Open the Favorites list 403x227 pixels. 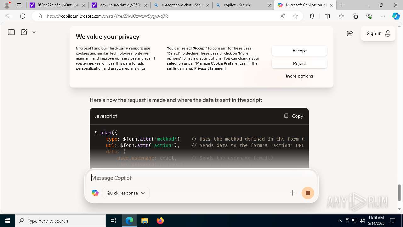[341, 16]
